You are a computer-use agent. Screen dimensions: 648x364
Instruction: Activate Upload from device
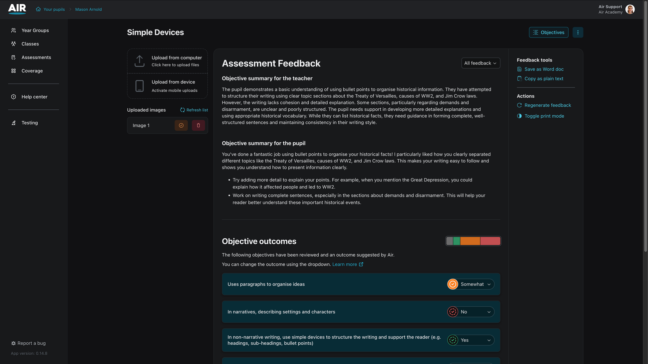click(x=167, y=86)
